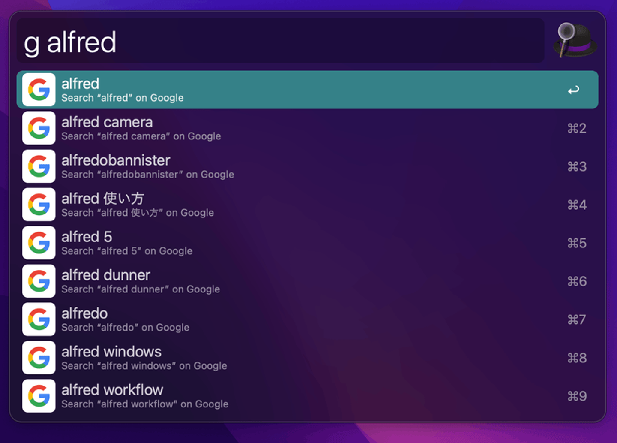
Task: Click the Google icon beside 'alfred workflow'
Action: (39, 396)
